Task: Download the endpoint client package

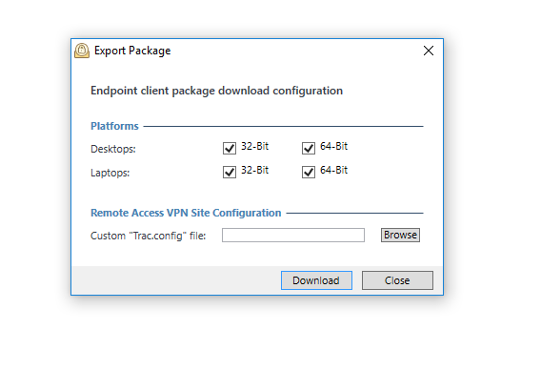Action: click(x=316, y=280)
